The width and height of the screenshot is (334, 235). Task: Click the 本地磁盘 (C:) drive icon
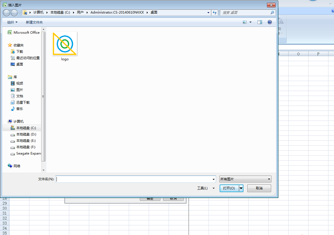[x=13, y=128]
